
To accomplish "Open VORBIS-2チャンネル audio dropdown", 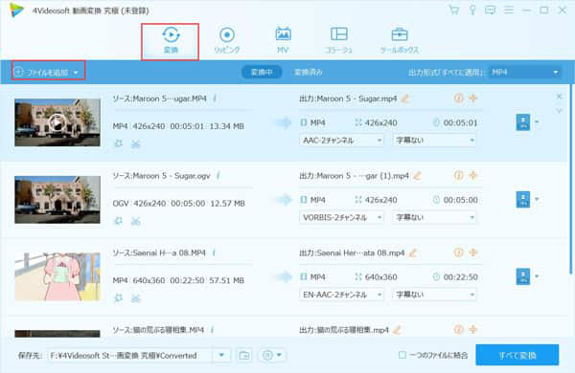I will [341, 217].
